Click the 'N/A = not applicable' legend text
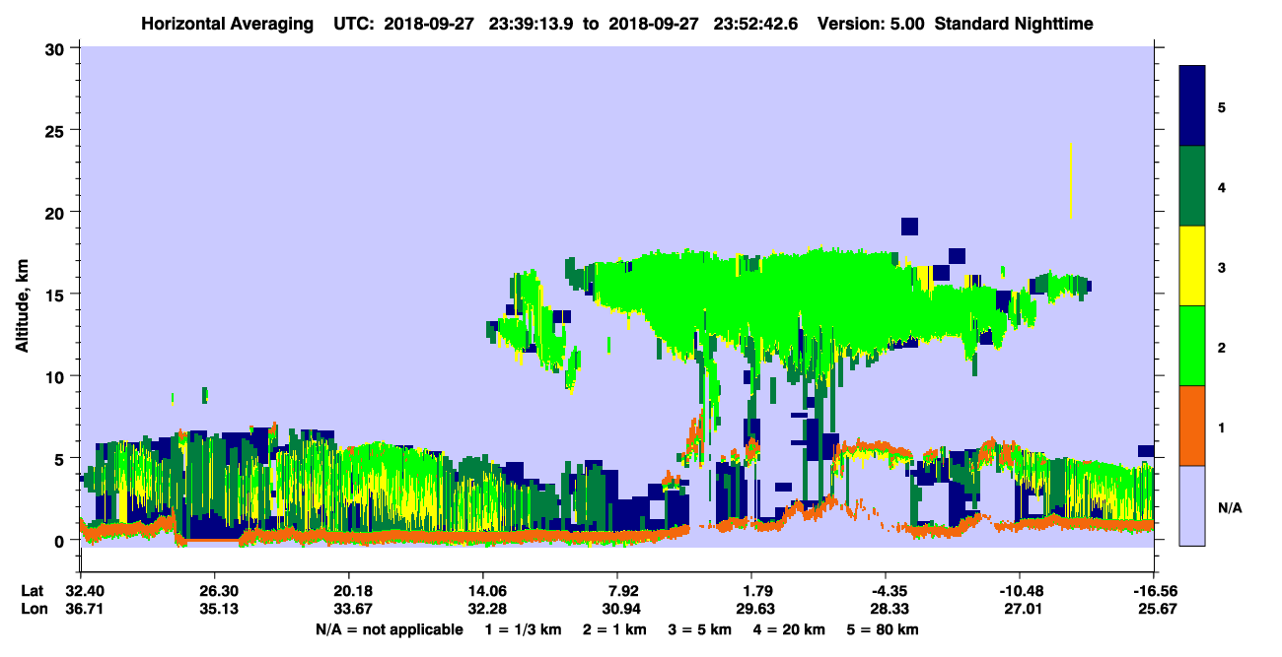 pyautogui.click(x=389, y=629)
